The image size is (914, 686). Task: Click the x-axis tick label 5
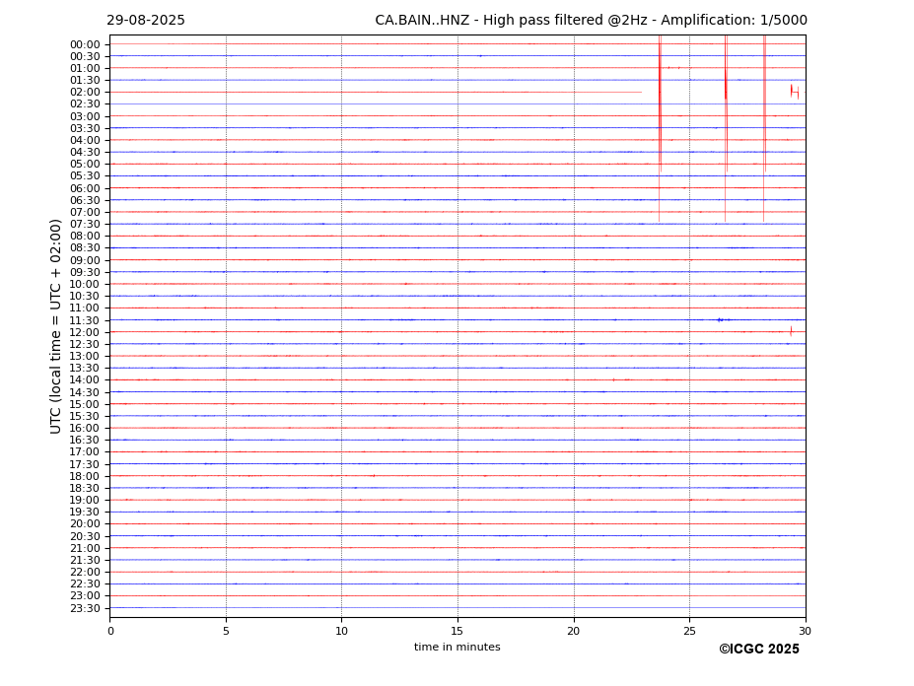pyautogui.click(x=226, y=631)
